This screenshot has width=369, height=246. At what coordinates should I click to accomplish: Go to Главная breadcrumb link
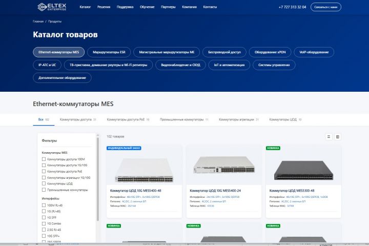[x=38, y=22]
